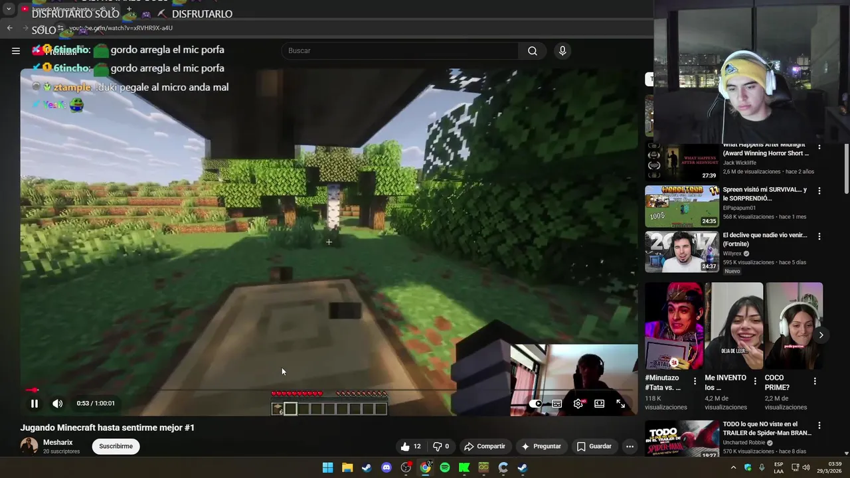Open options for Me INVENTO los short
The width and height of the screenshot is (850, 478).
click(754, 381)
